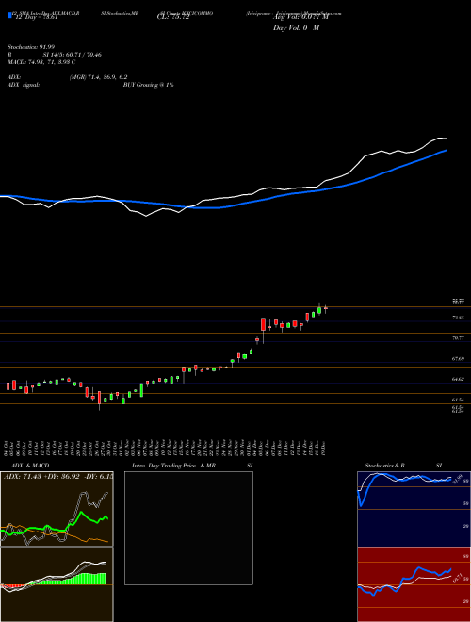Click the 'ADX & MACD' panel title
Viewport: 471px width, 622px height.
[30, 466]
